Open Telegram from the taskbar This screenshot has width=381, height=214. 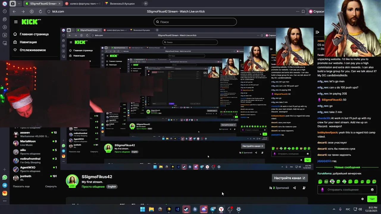tap(213, 209)
